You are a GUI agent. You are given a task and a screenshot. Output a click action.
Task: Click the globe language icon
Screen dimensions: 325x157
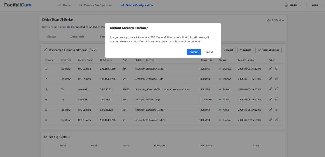point(287,5)
